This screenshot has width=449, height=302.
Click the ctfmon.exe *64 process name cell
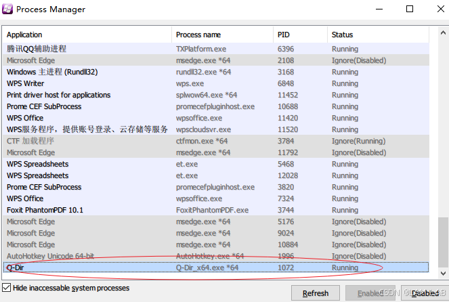coord(202,141)
